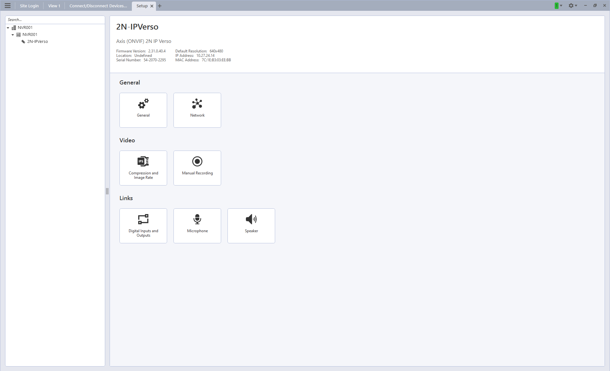Add a new tab with plus button
Screen dimensions: 610x371
160,6
